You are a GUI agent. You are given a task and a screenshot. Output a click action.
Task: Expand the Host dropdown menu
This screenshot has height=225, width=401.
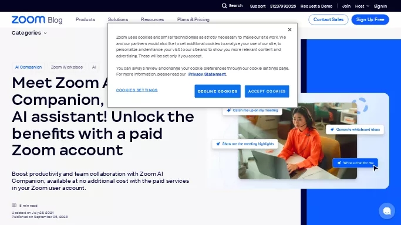click(x=362, y=6)
